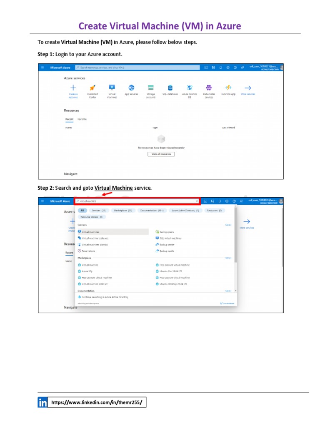Open Notifications bell in Step 2 header
Screen dimensions: 320x427
tap(220, 201)
